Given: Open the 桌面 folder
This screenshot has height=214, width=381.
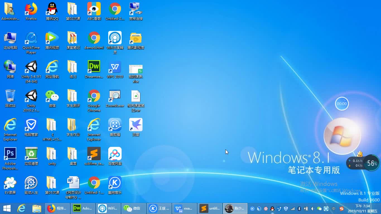Looking at the screenshot, I should coord(73,156).
